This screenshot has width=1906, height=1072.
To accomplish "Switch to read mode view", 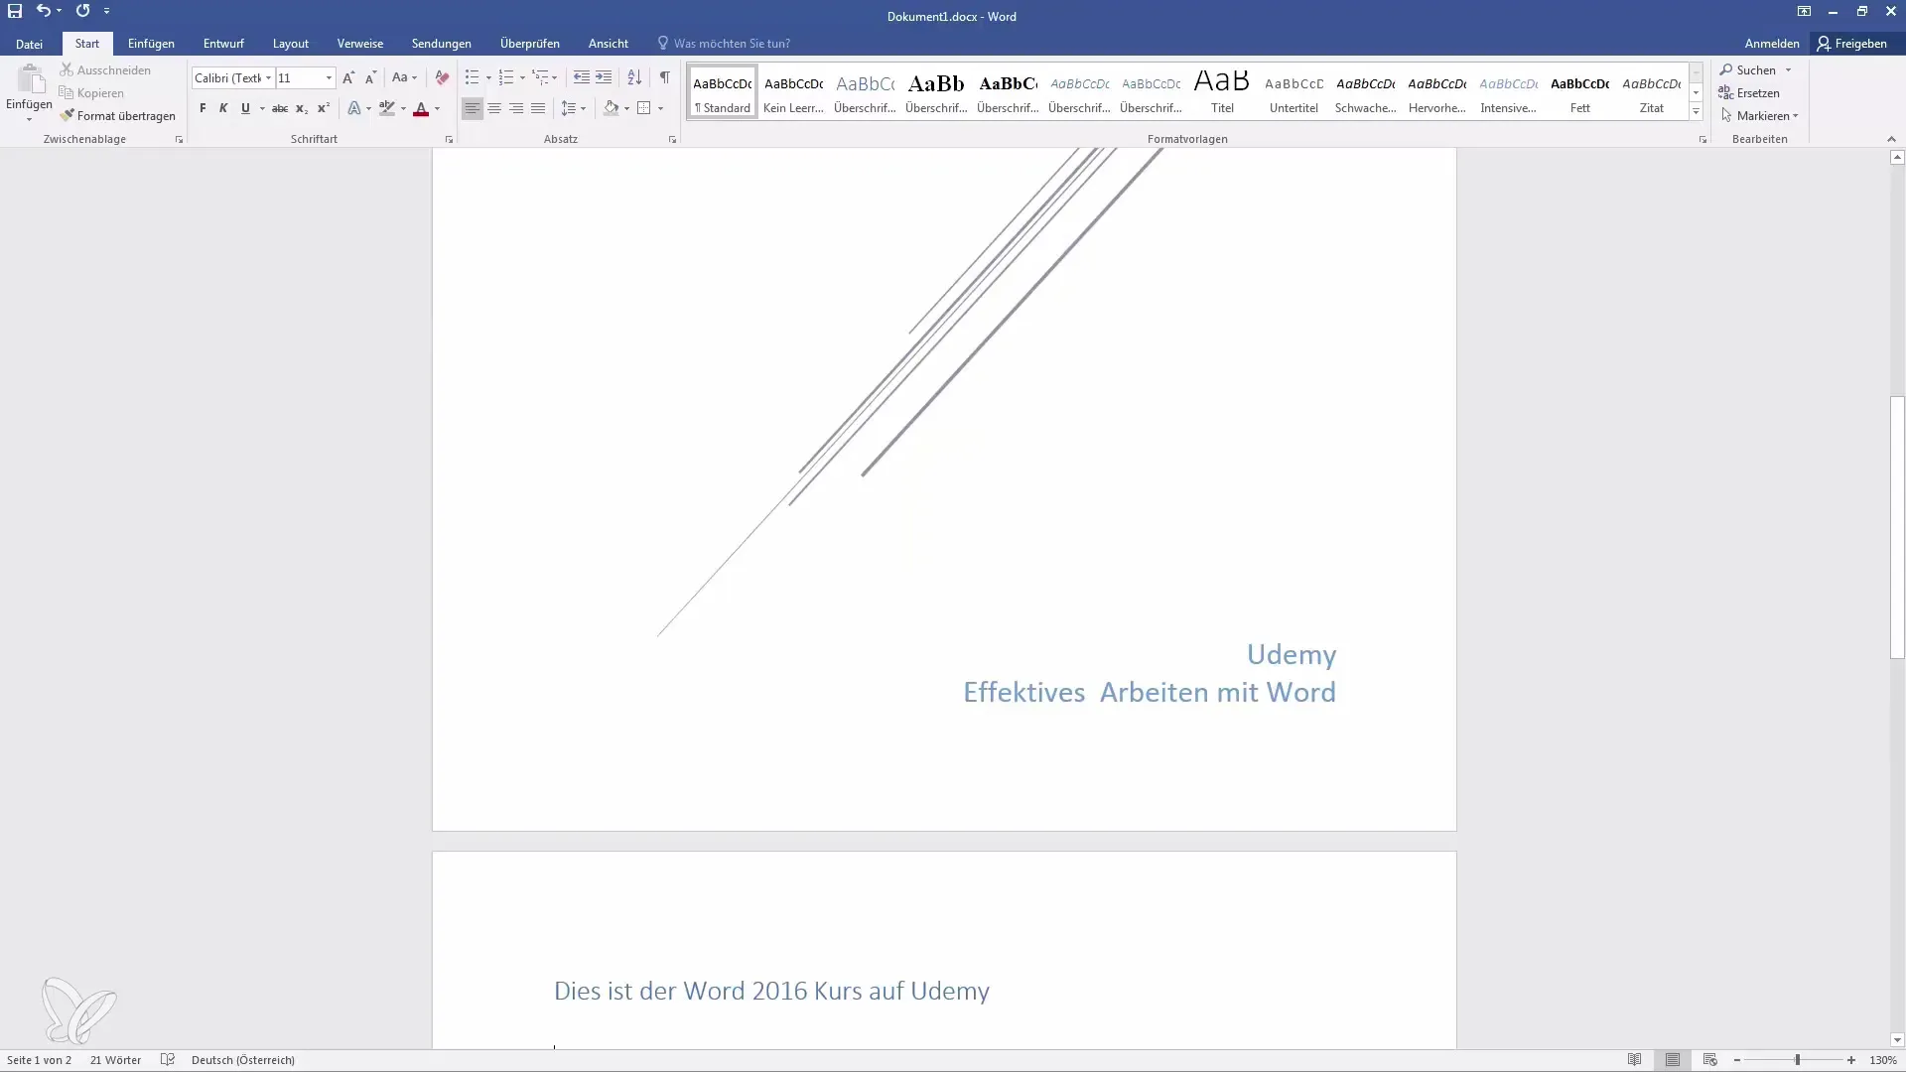I will click(1634, 1060).
